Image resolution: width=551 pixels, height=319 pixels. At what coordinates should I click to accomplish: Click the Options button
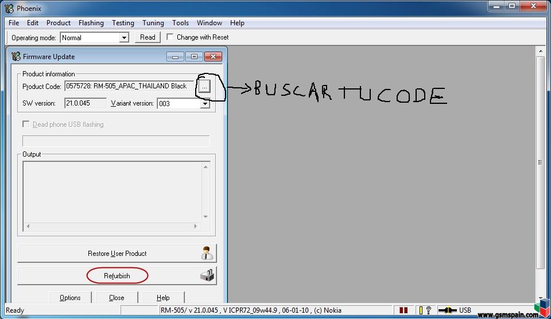(x=70, y=298)
